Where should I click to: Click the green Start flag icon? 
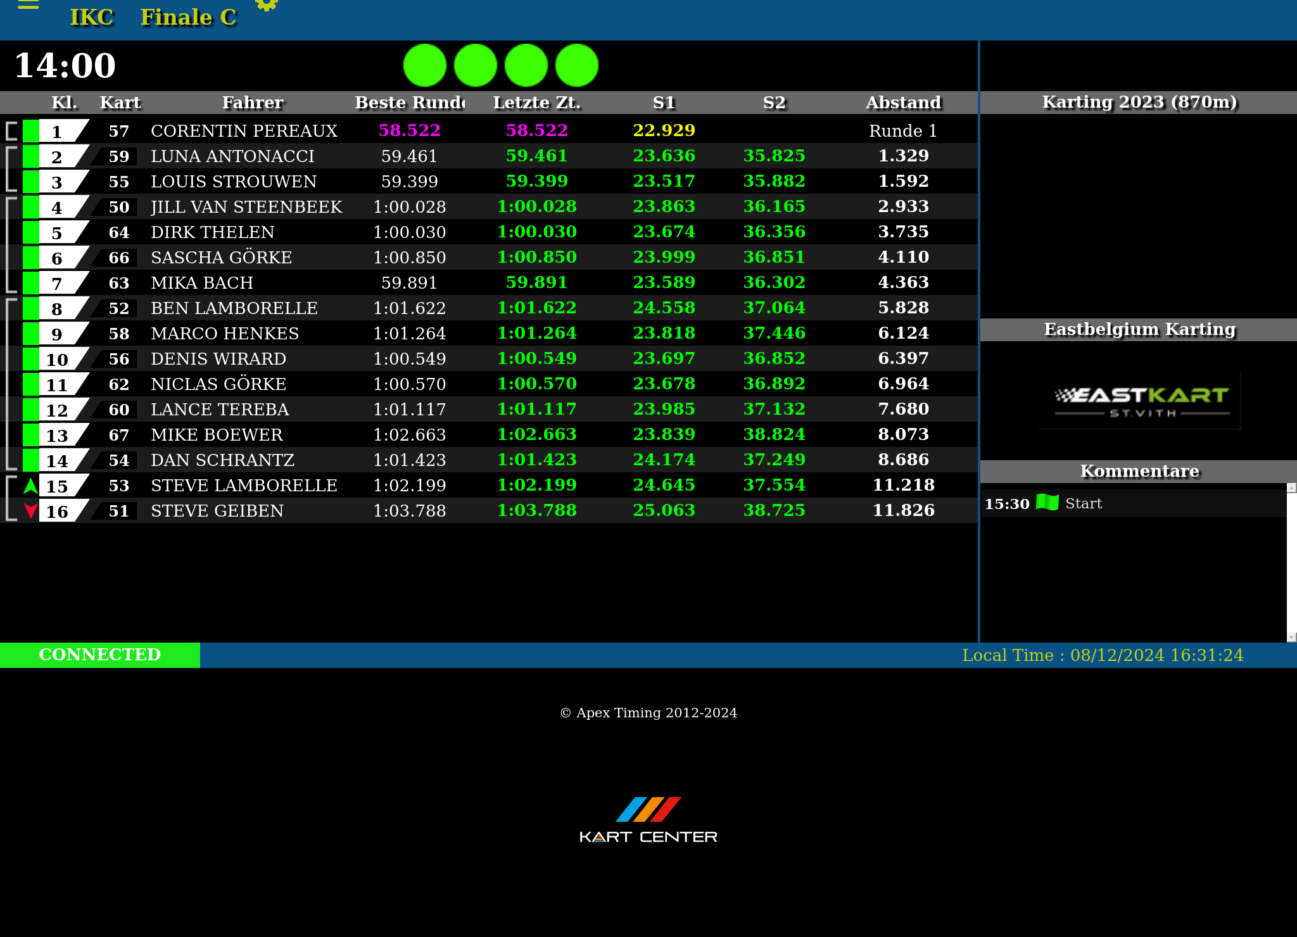coord(1047,503)
